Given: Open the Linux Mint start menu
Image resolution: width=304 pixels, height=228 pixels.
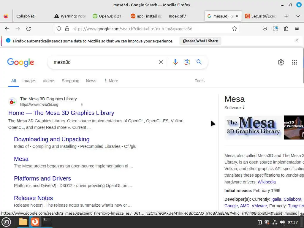Looking at the screenshot, I should coord(6,222).
